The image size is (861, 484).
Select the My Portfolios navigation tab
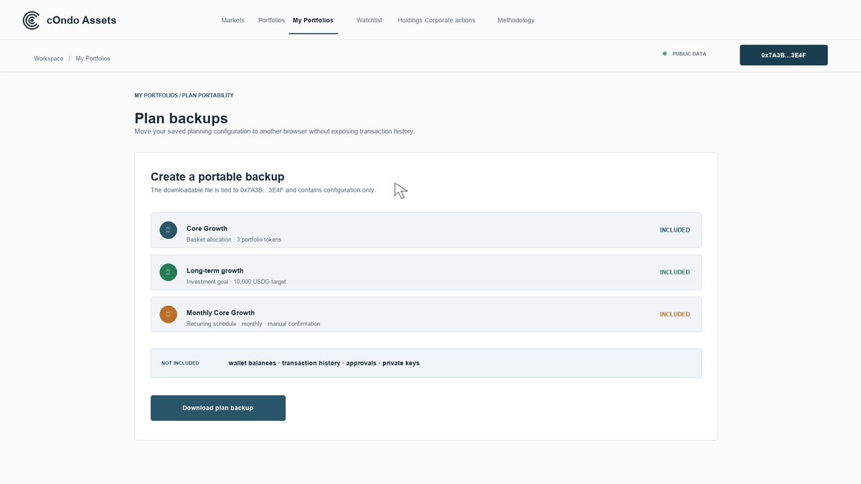(x=314, y=20)
